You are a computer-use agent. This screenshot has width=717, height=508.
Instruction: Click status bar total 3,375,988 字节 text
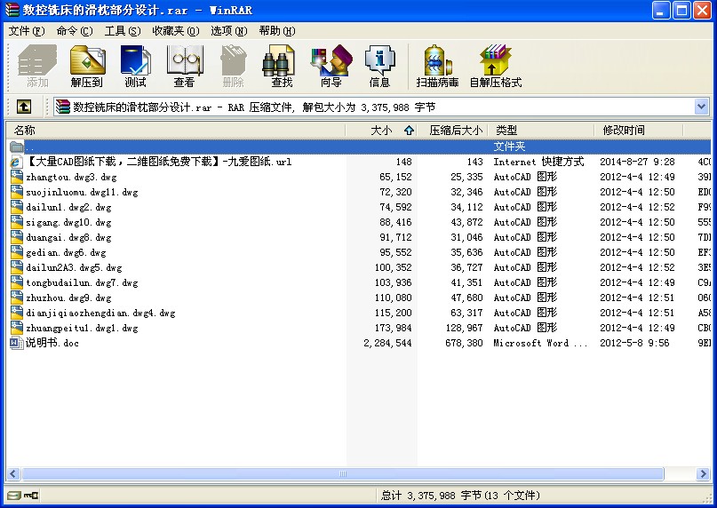pyautogui.click(x=460, y=496)
